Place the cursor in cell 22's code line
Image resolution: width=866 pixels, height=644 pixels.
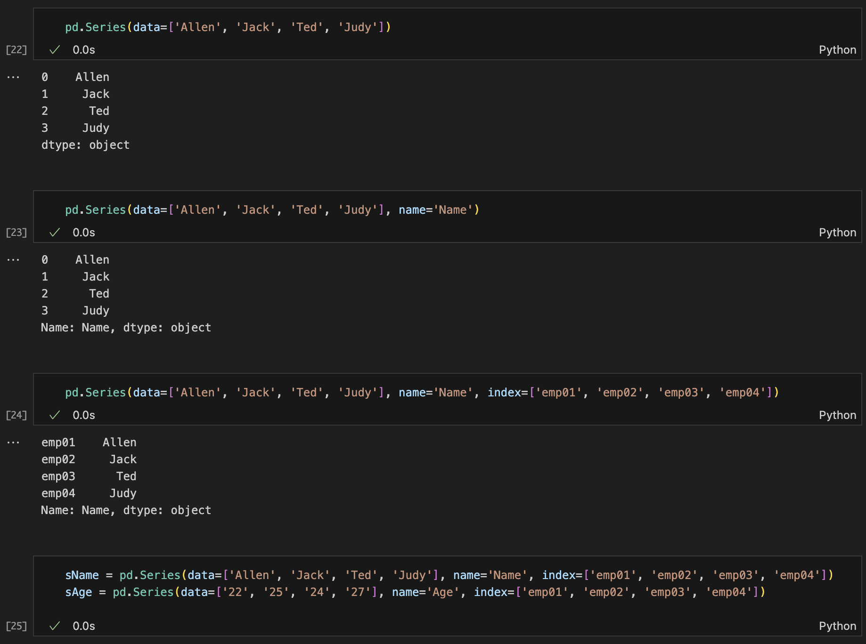coord(228,27)
